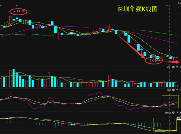Image resolution: width=181 pixels, height=134 pixels.
Task: Open the asterisk info marker above the 49.00 peak
Action: coord(17,6)
